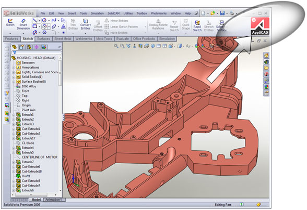Select the Sketch tool in the ribbon

(x=10, y=22)
